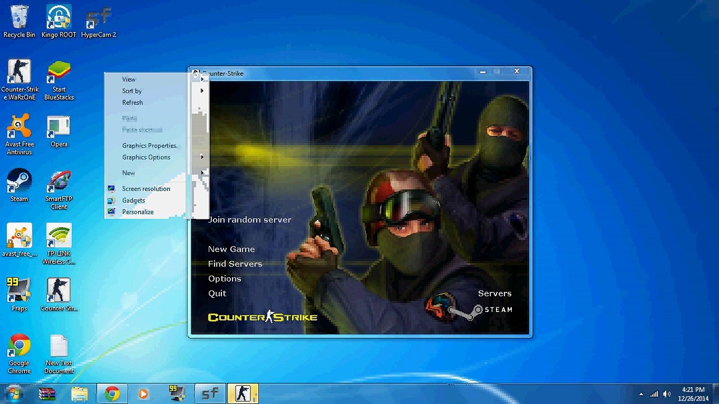Click the Servers link near Steam logo
Image resolution: width=719 pixels, height=404 pixels.
click(495, 293)
